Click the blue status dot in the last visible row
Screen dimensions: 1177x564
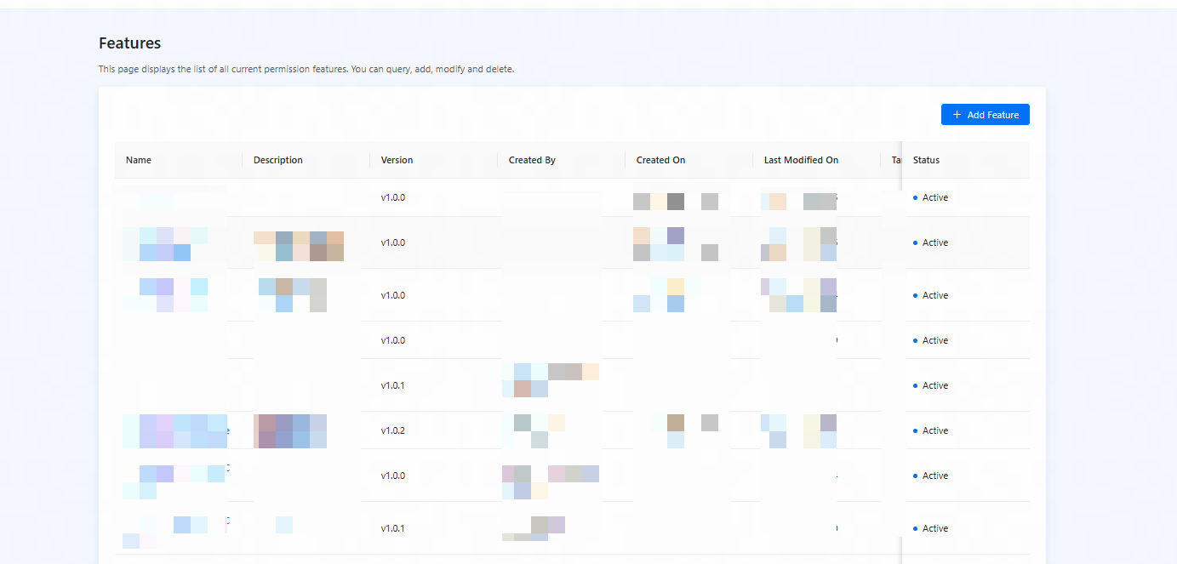tap(915, 528)
